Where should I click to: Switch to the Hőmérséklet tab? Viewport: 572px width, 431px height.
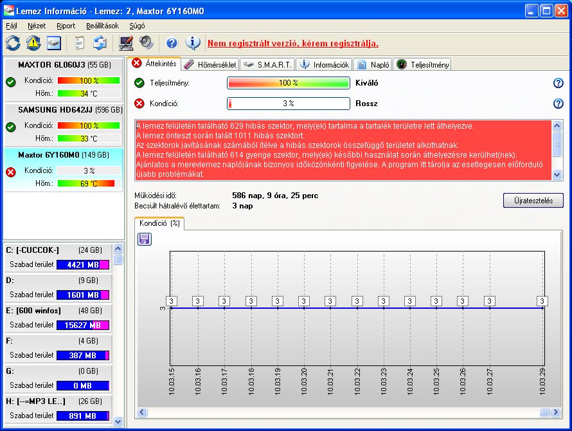coord(210,64)
